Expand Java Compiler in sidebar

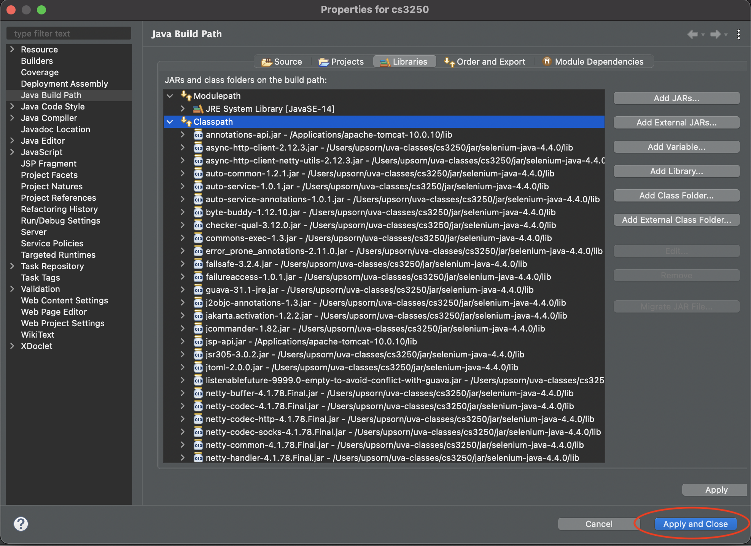point(12,118)
